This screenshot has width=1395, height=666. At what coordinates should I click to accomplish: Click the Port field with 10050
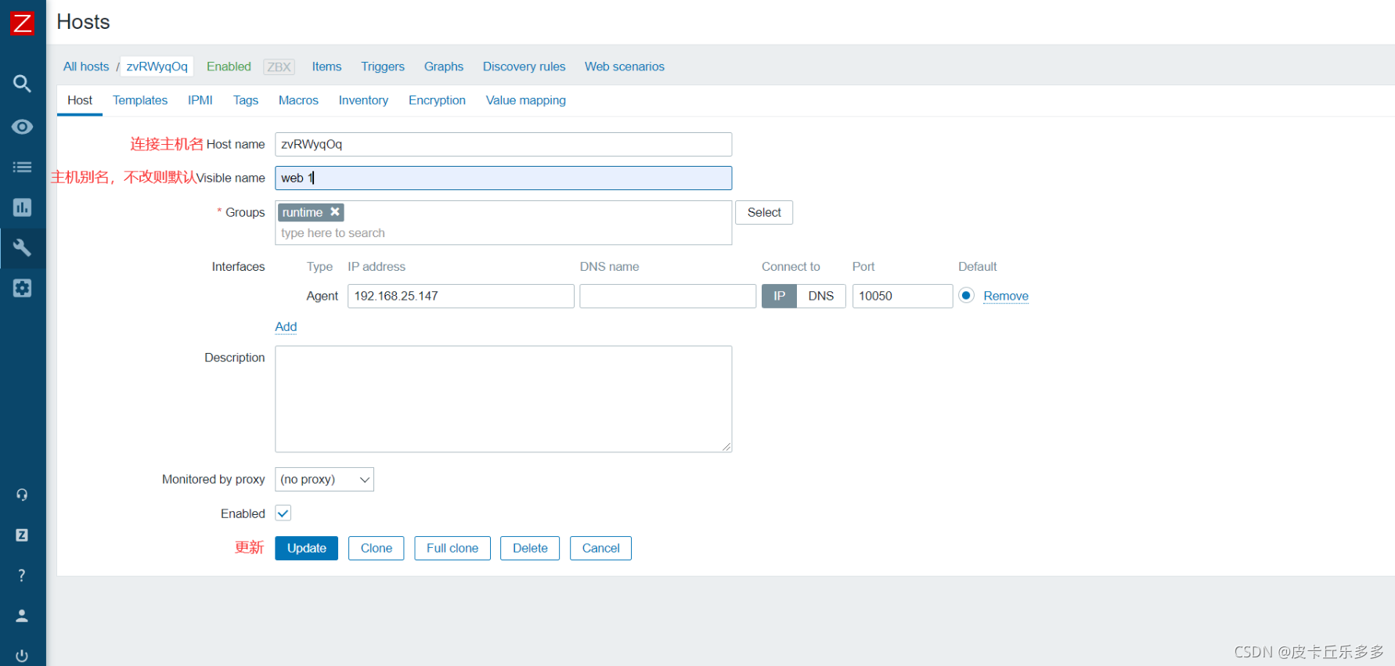[902, 296]
